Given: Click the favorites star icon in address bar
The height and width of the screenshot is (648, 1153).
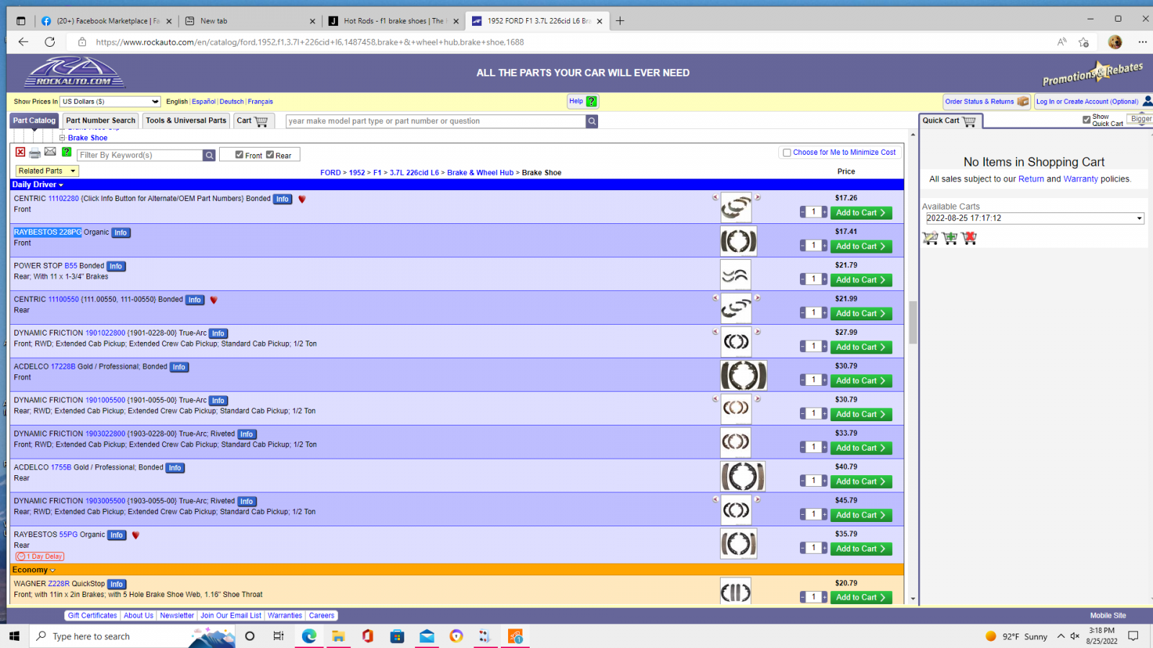Looking at the screenshot, I should pos(1083,42).
